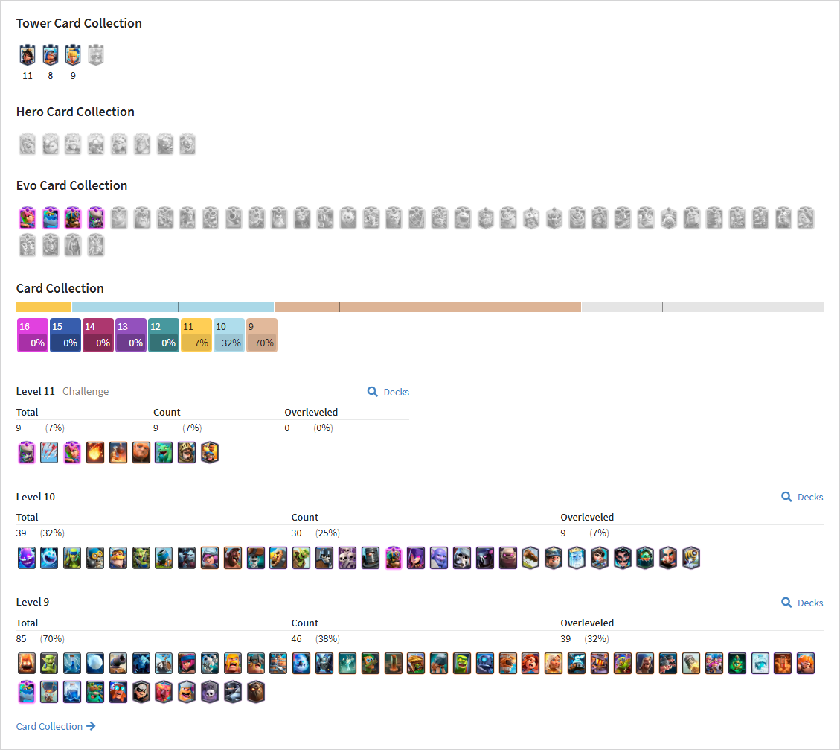The image size is (840, 750).
Task: Select the level 11 yellow percentage box
Action: click(196, 335)
